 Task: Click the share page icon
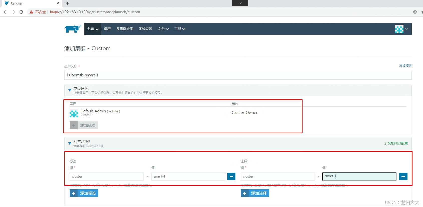coord(415,12)
